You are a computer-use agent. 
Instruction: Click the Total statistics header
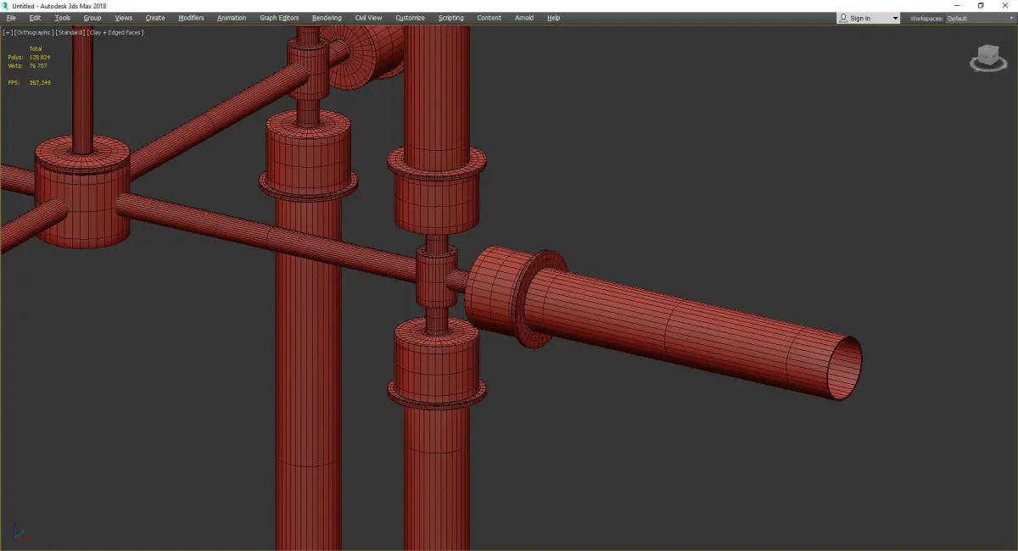point(36,48)
